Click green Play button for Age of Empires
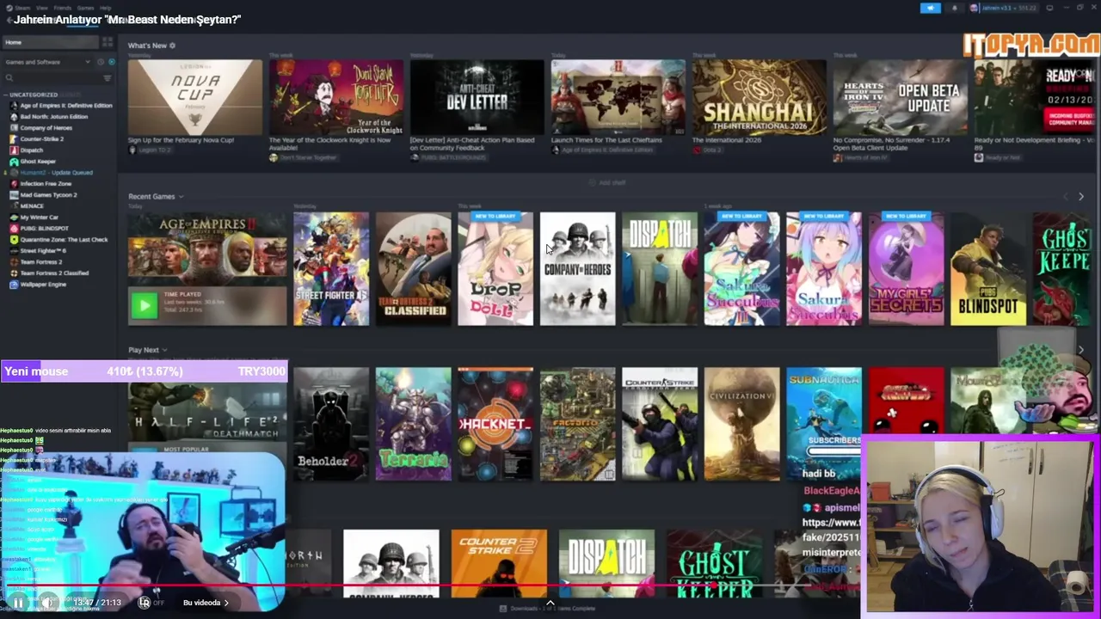 (x=144, y=304)
